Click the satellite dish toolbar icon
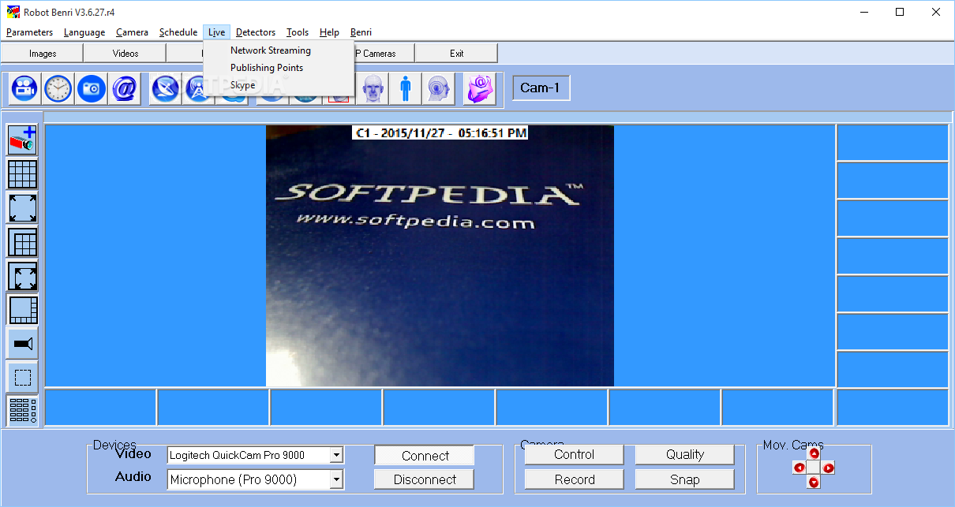Viewport: 955px width, 507px height. click(x=166, y=89)
